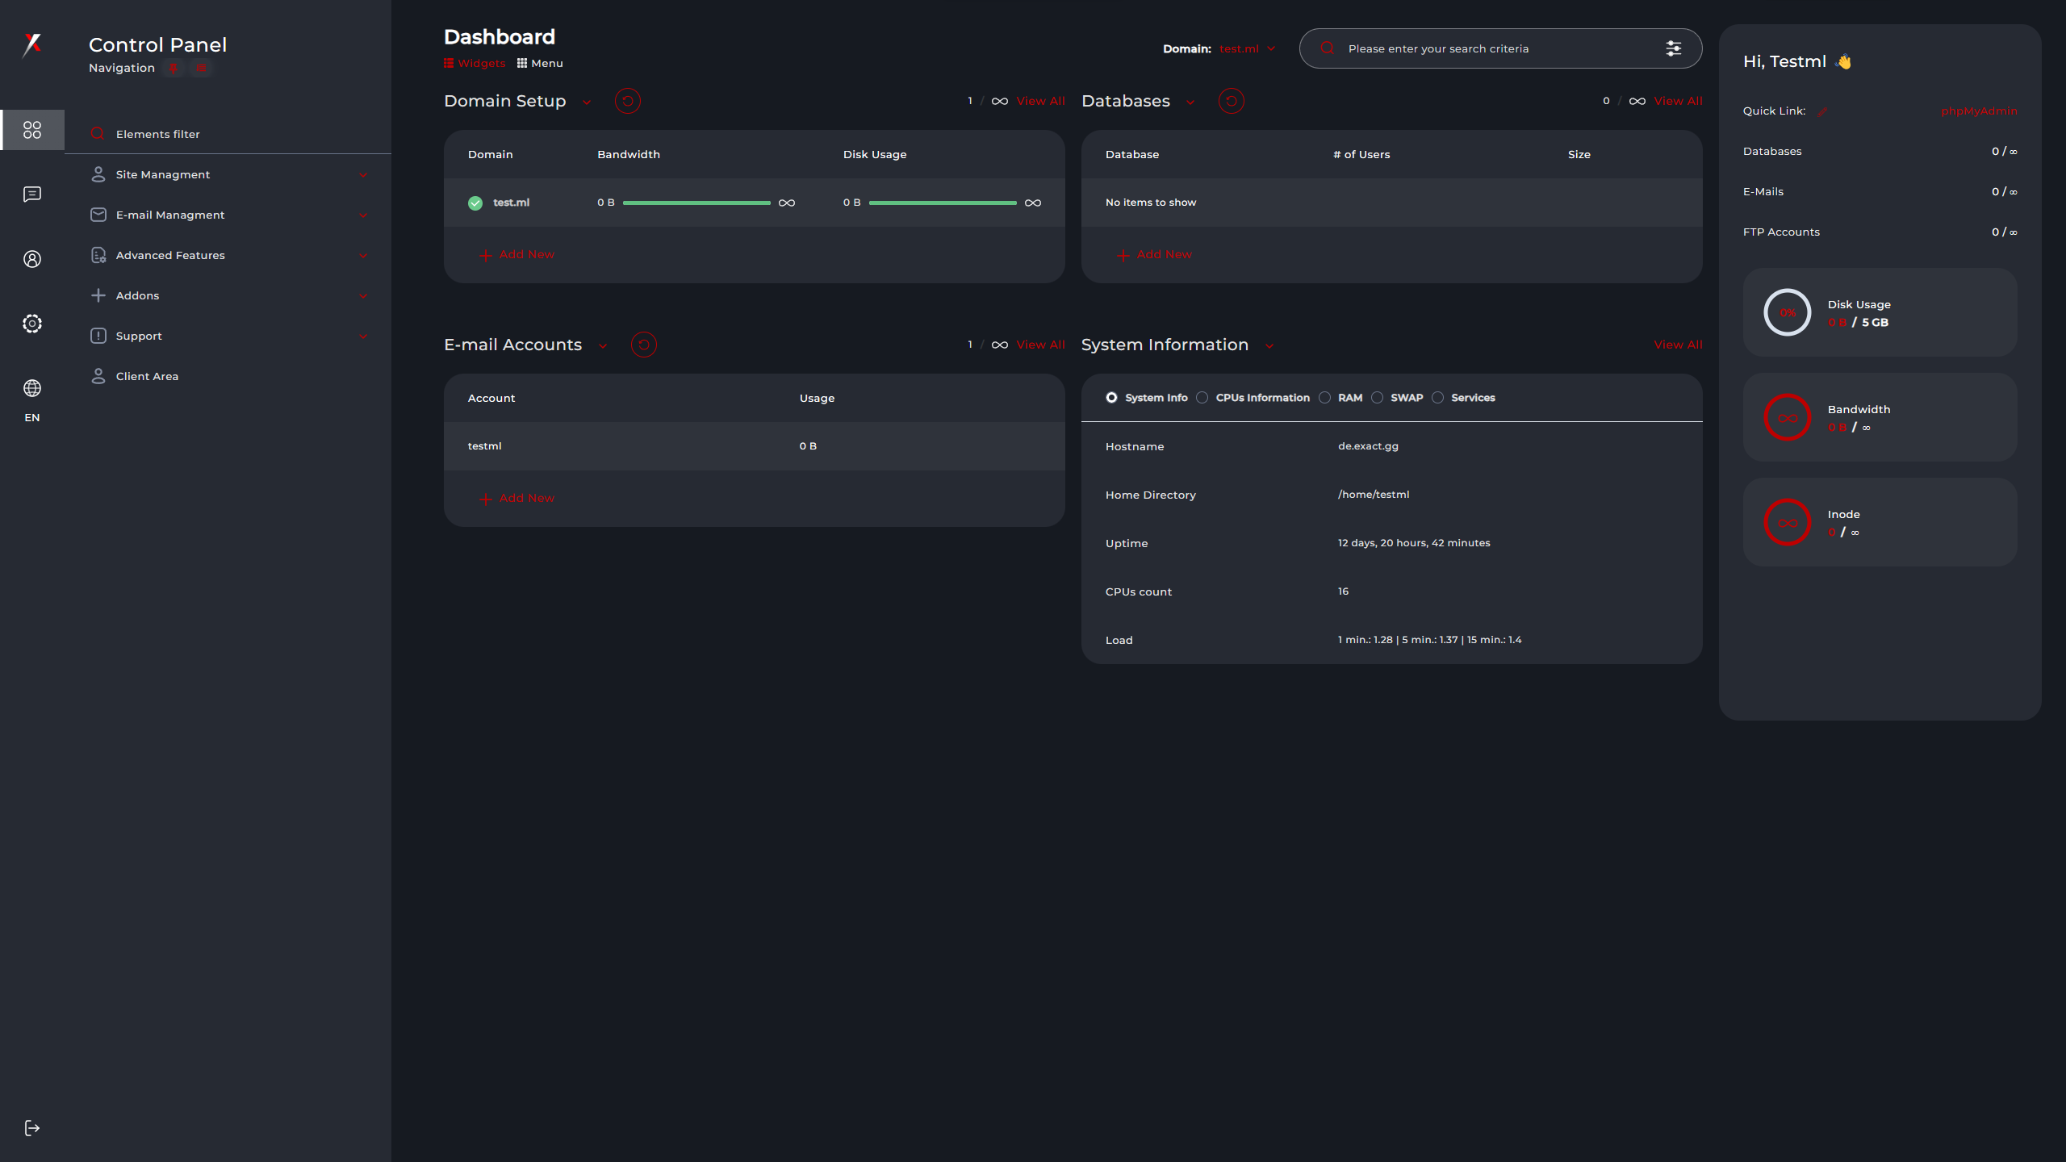Click test.ml Bandwidth progress bar
This screenshot has width=2066, height=1162.
(x=696, y=203)
